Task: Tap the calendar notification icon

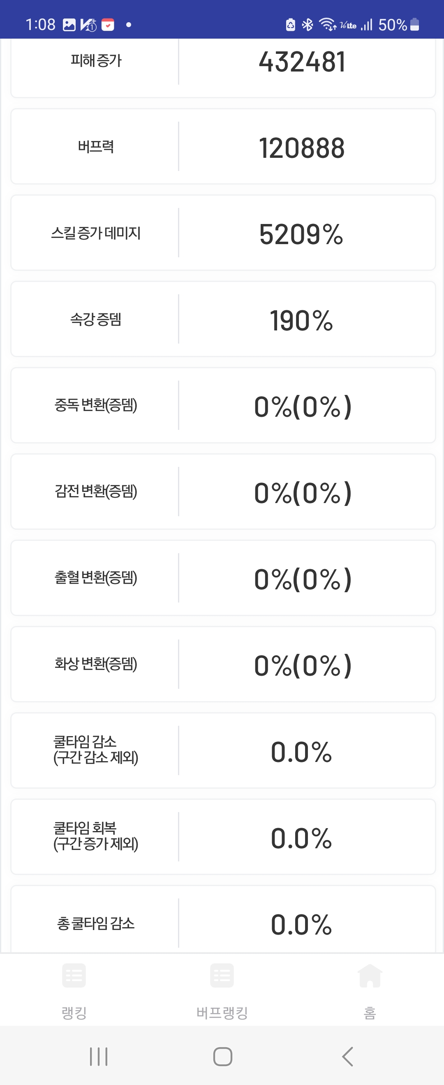Action: 108,25
